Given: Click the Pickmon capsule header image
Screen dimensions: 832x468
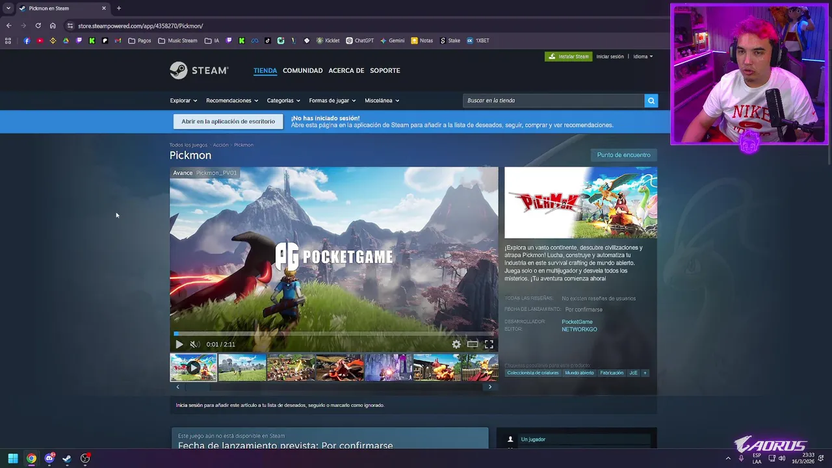Looking at the screenshot, I should [580, 203].
